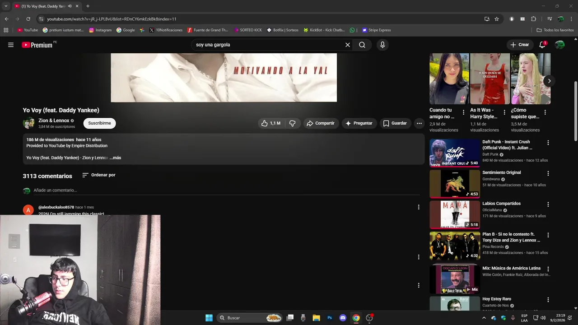This screenshot has width=578, height=325.
Task: Open the Todos los favoritos folder
Action: click(x=555, y=30)
